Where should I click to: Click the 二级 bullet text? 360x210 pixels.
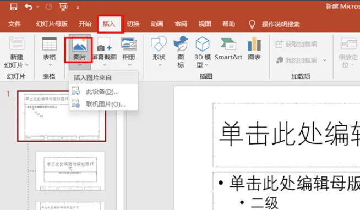[x=264, y=203]
